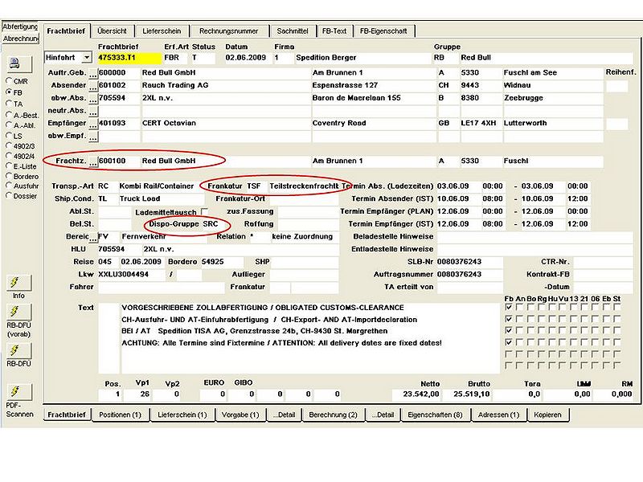Open lookup button next to Bereic
This screenshot has height=482, width=643.
click(x=93, y=238)
